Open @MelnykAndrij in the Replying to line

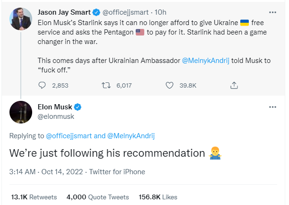(x=131, y=136)
